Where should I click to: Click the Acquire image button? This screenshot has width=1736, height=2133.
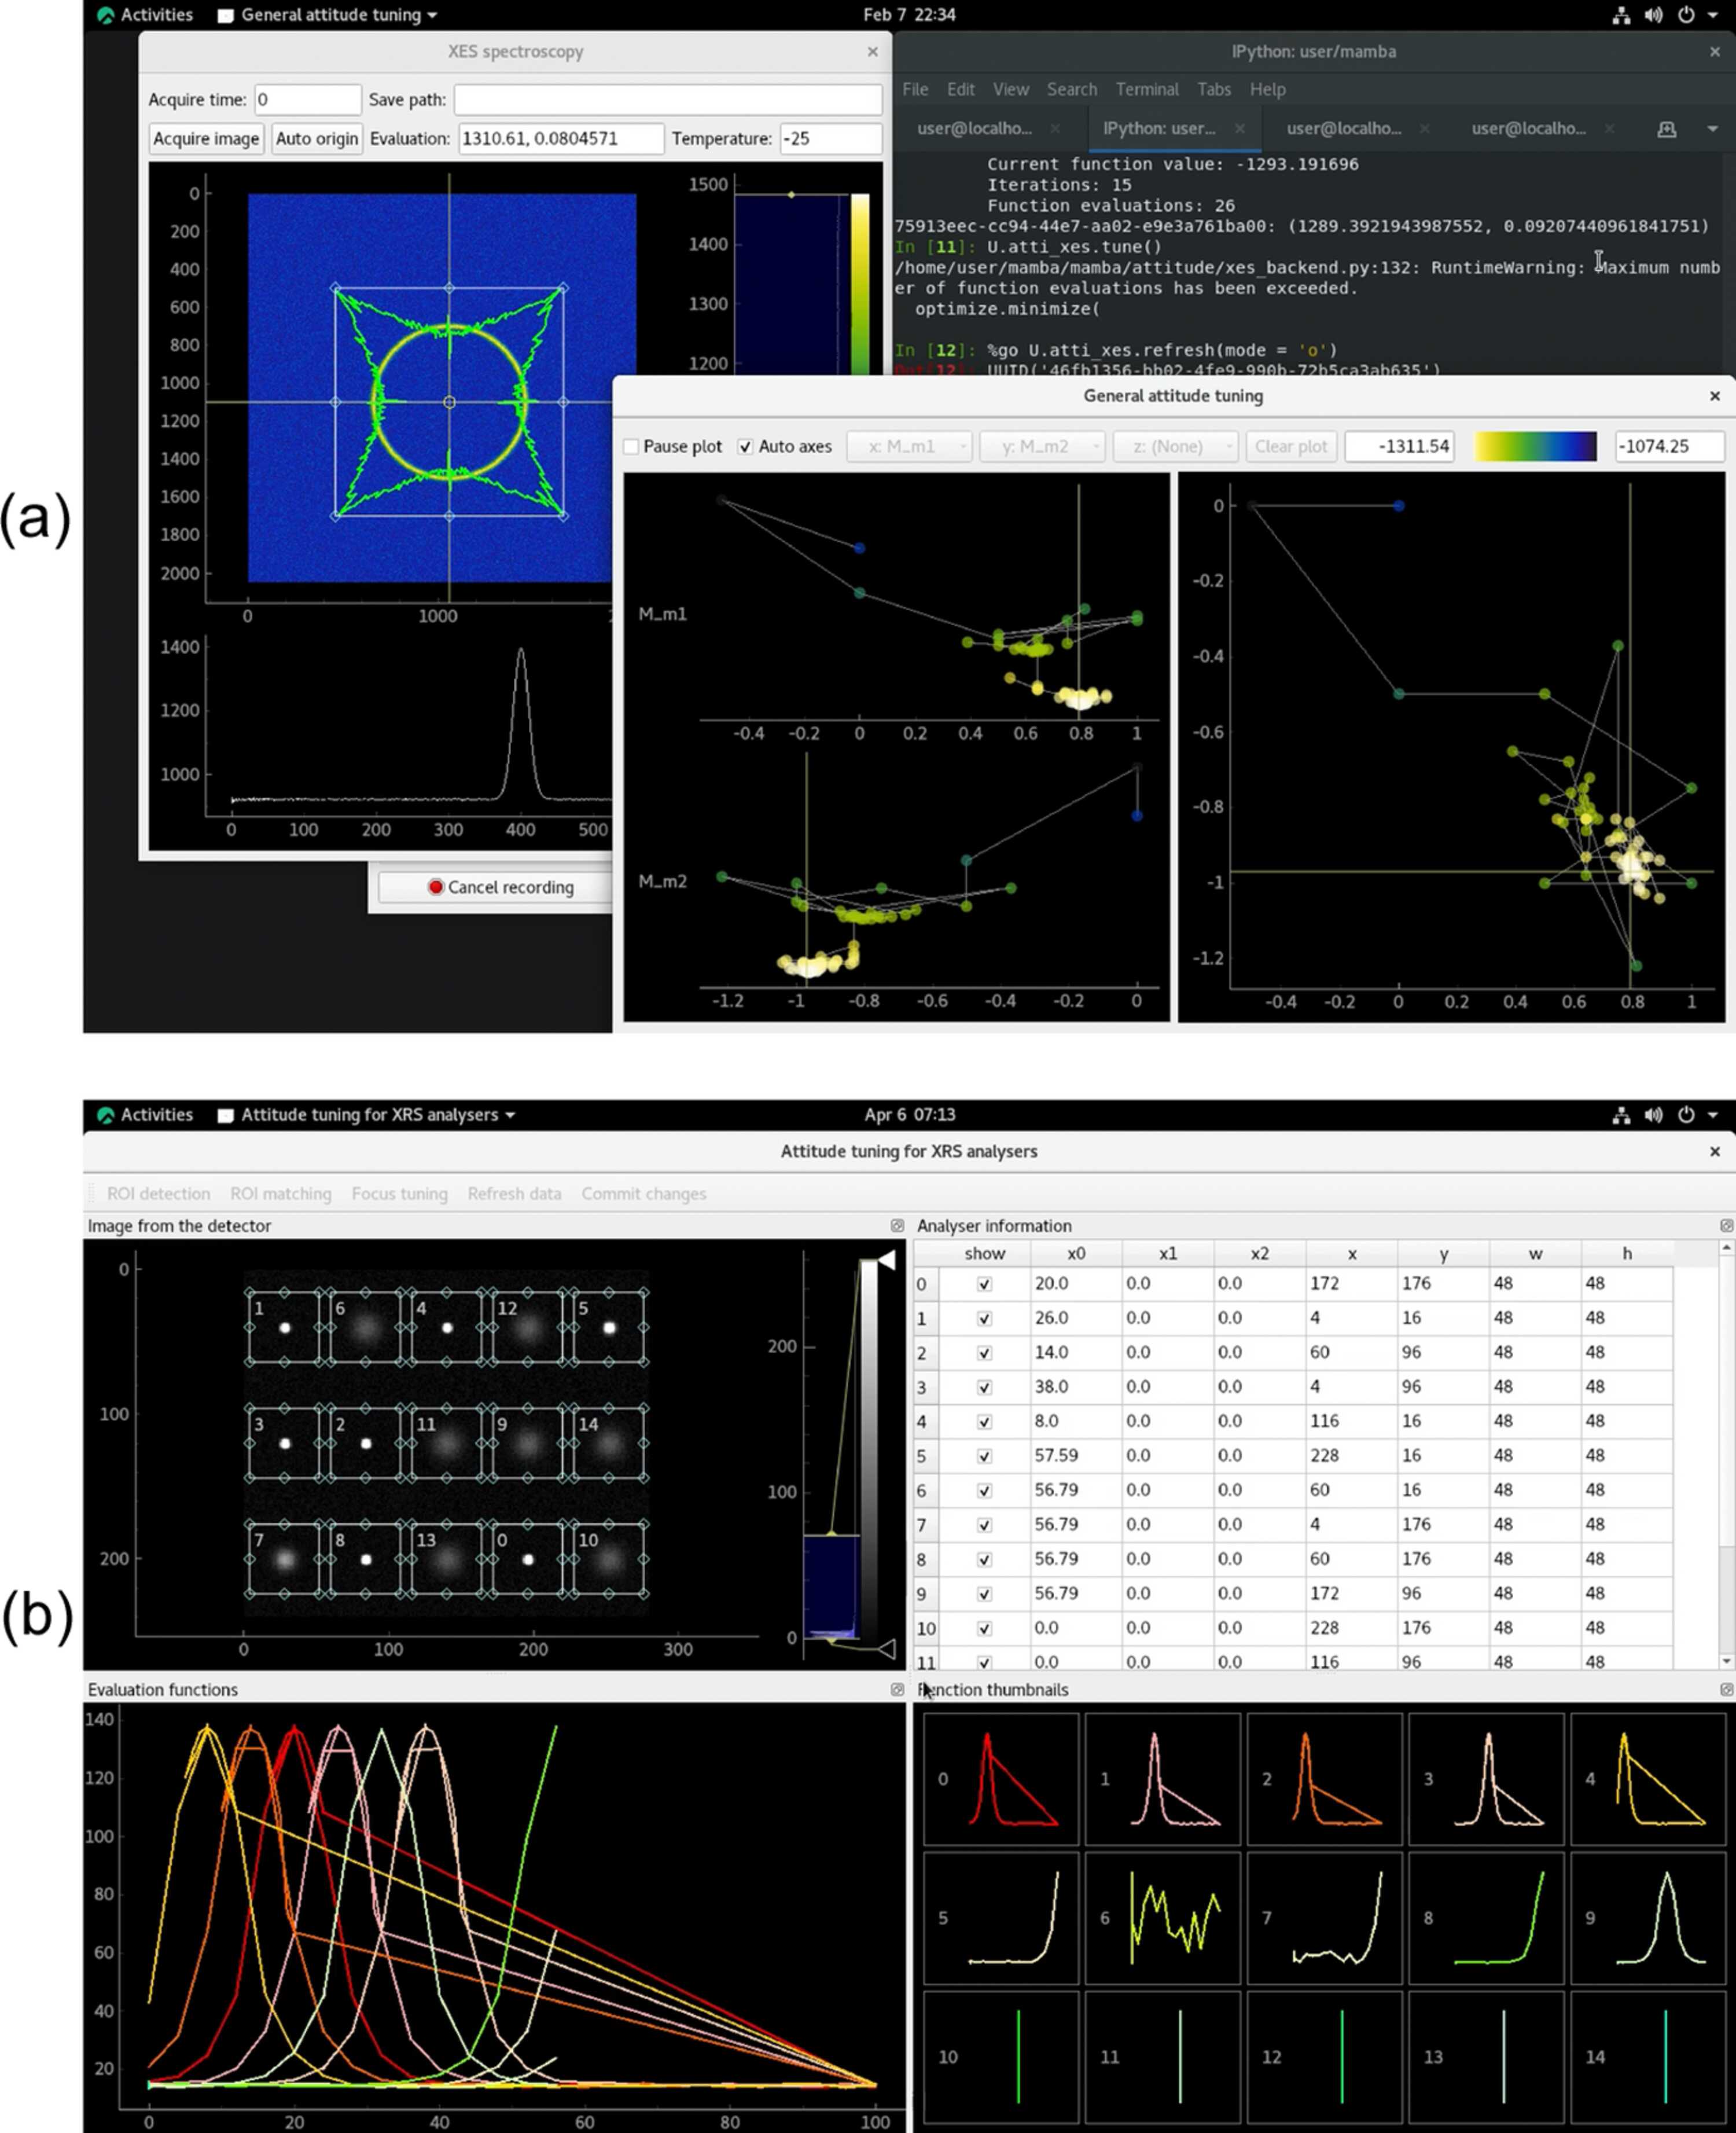(206, 138)
